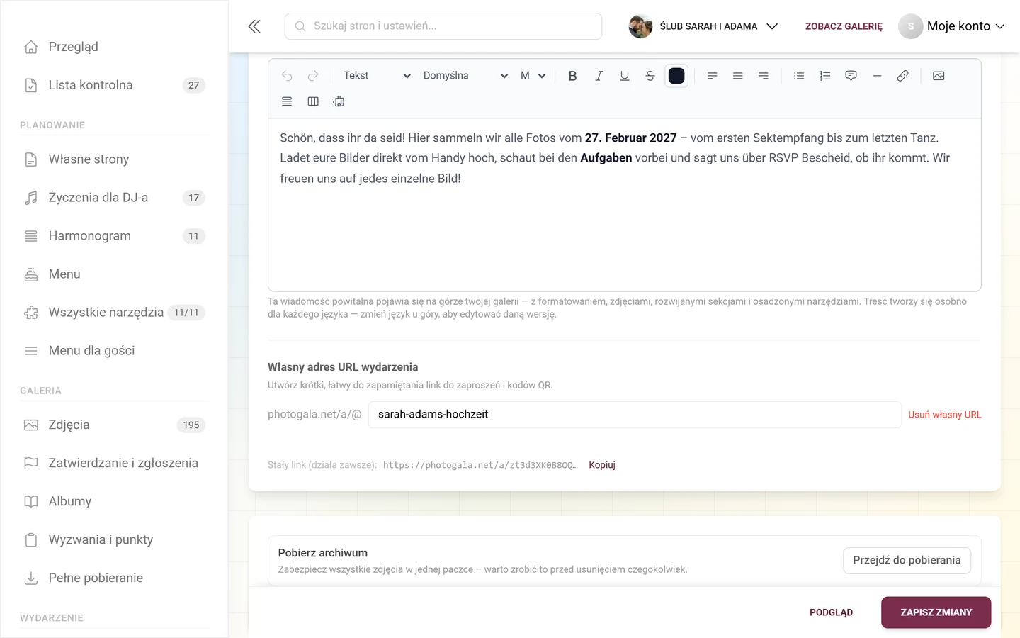
Task: Collapse the sidebar with the double chevron
Action: [254, 26]
